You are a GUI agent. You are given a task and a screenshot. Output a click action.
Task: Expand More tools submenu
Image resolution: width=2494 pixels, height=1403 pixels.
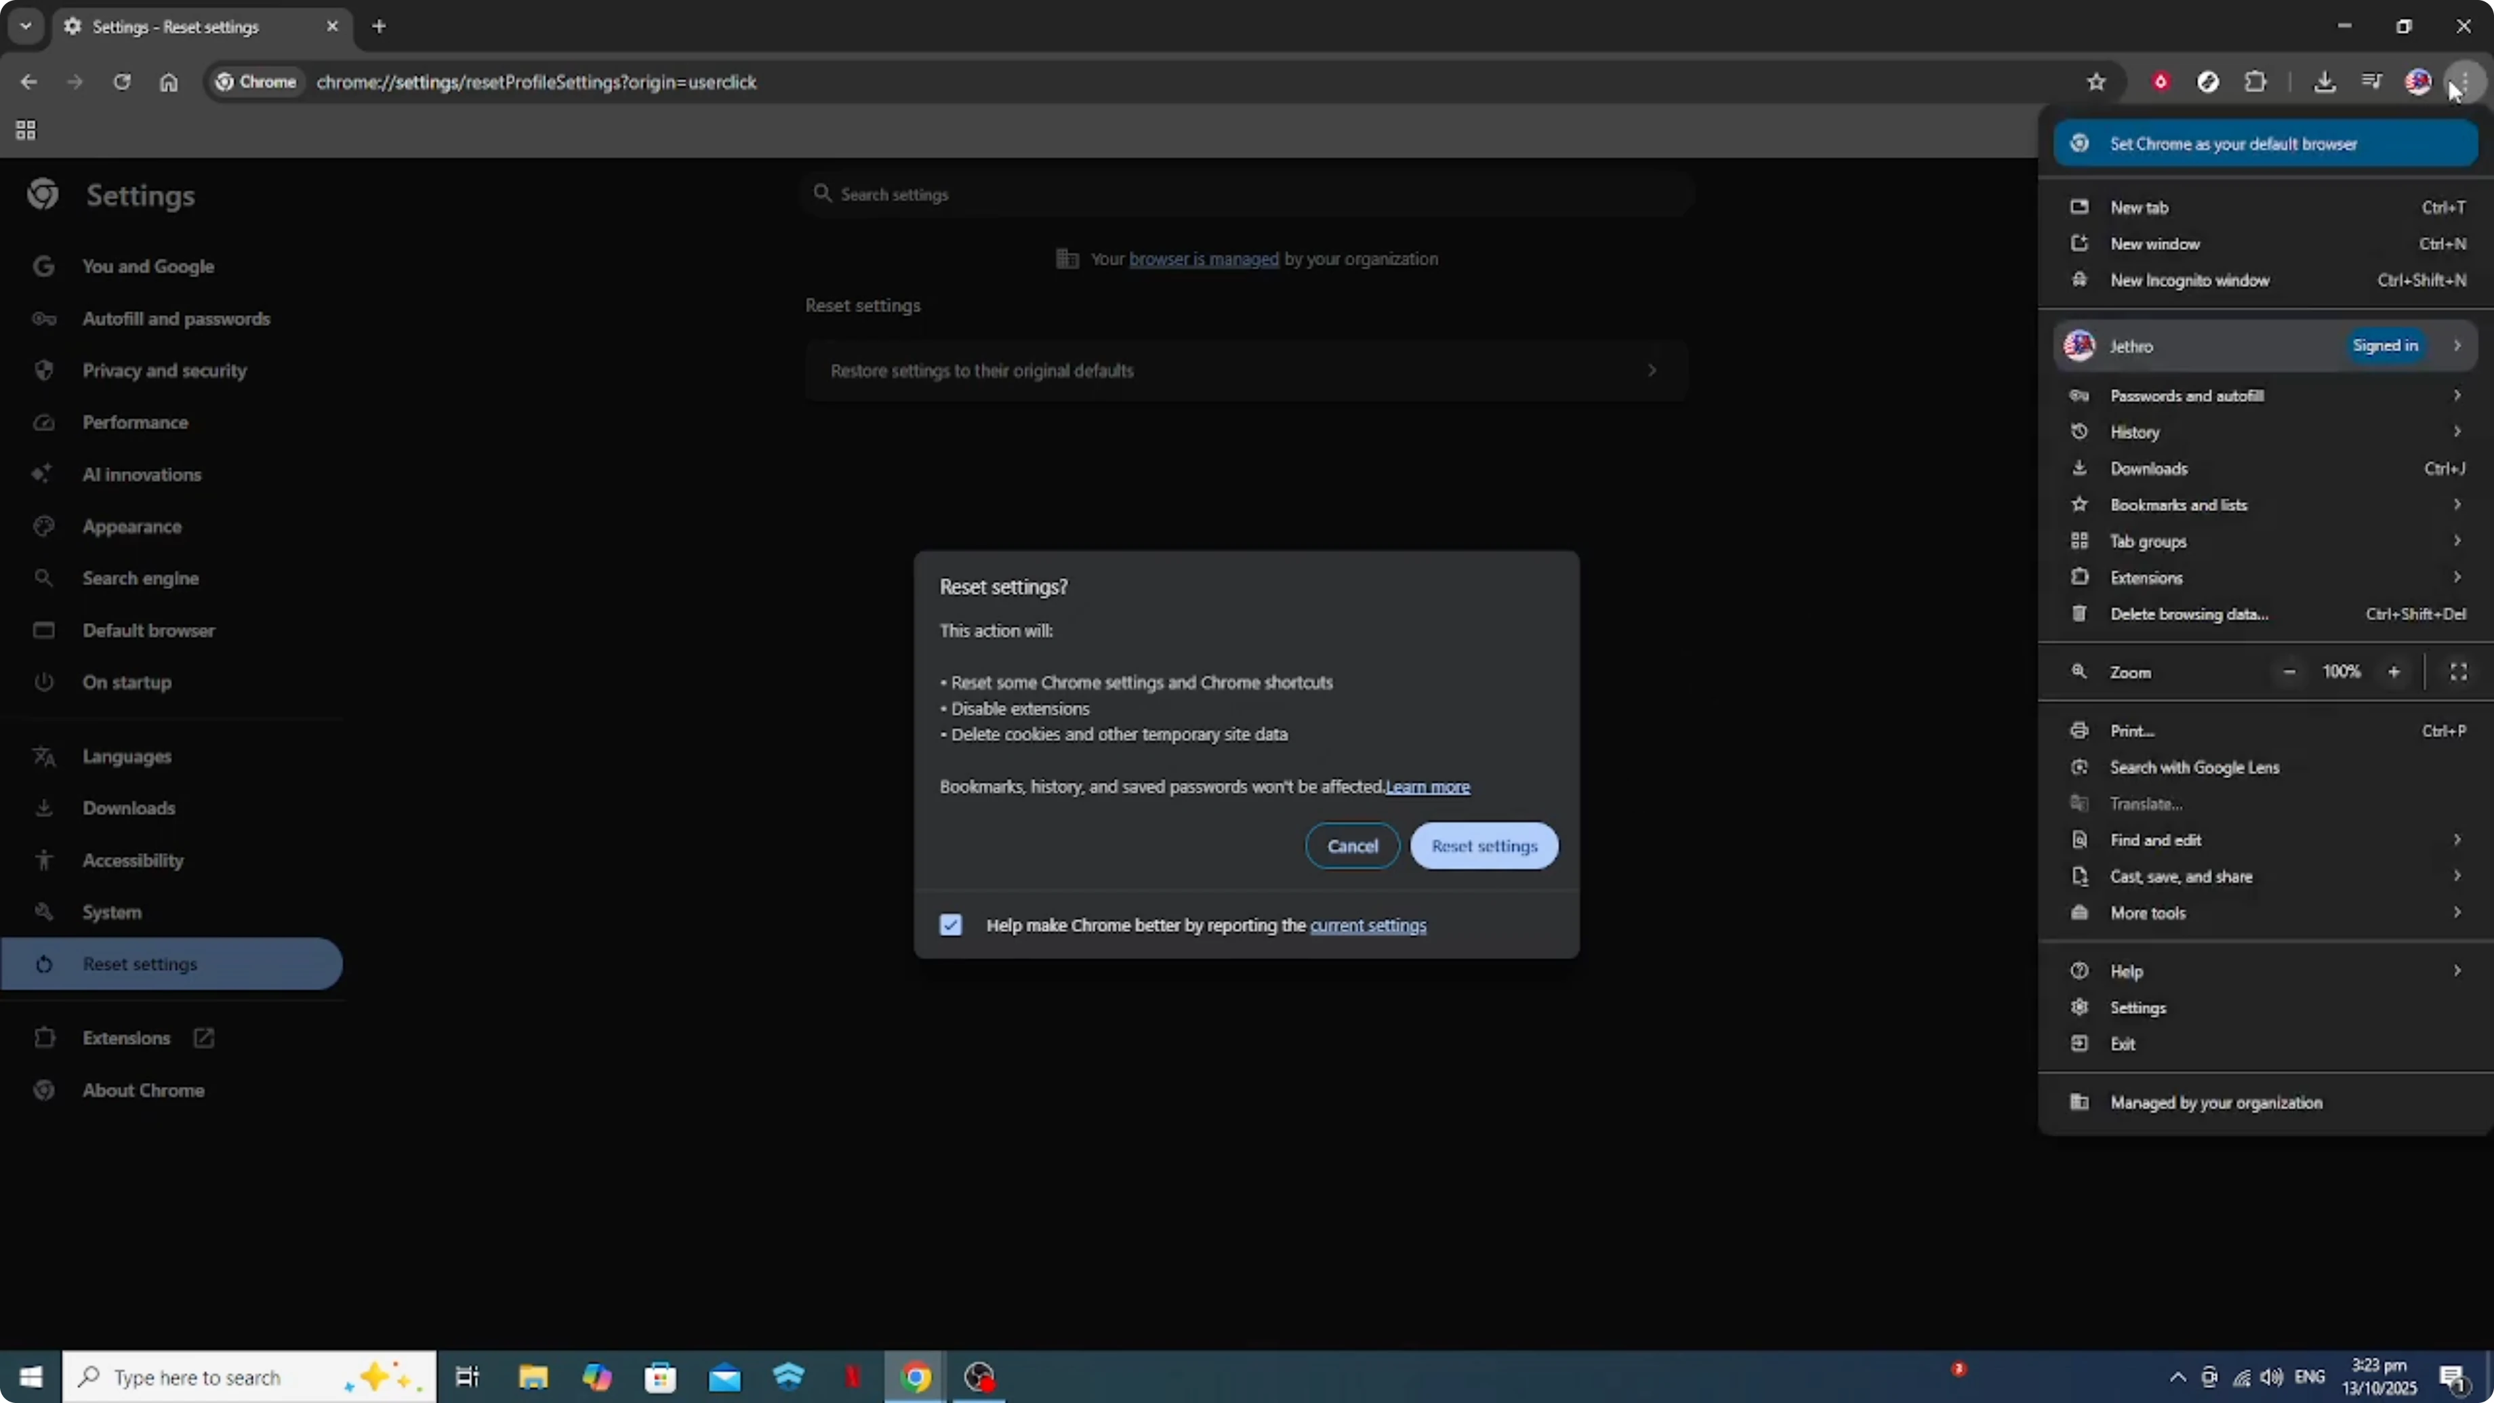[2266, 913]
